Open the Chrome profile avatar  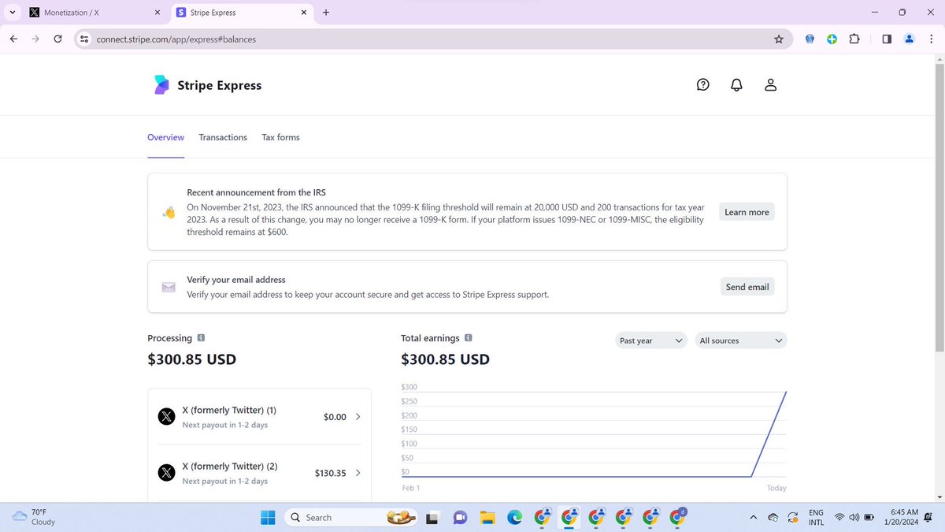[909, 39]
